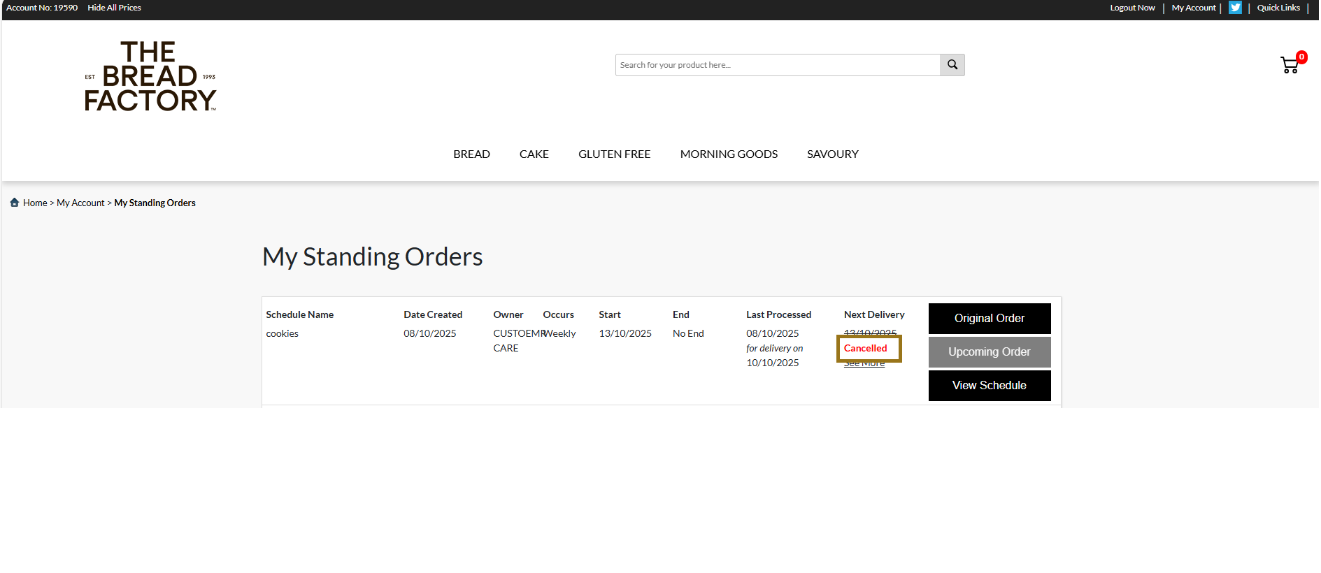1321x573 pixels.
Task: Open the CAKE category menu
Action: (534, 154)
